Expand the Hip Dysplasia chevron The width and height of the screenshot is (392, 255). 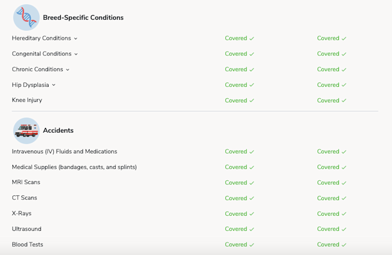coord(54,85)
